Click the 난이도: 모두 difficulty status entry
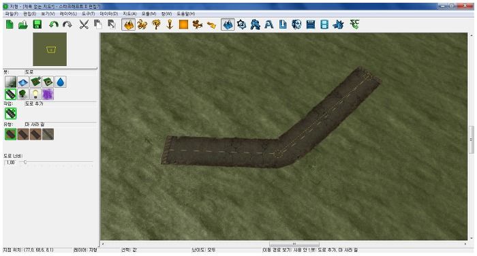The height and width of the screenshot is (256, 477). [204, 250]
